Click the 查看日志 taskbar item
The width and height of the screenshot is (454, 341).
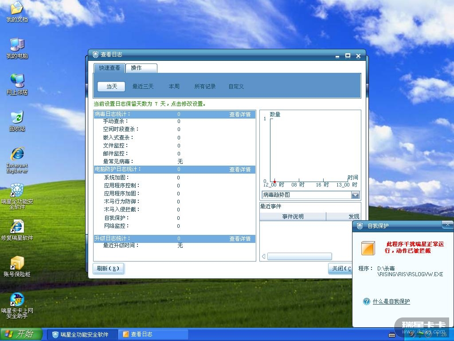[x=153, y=335]
